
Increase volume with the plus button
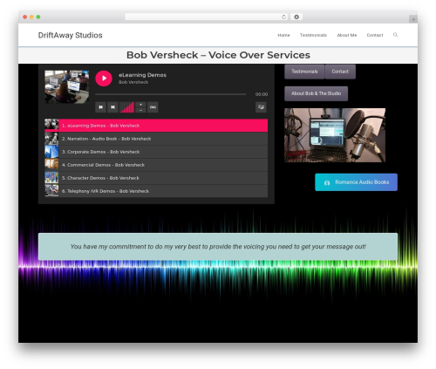coord(140,105)
